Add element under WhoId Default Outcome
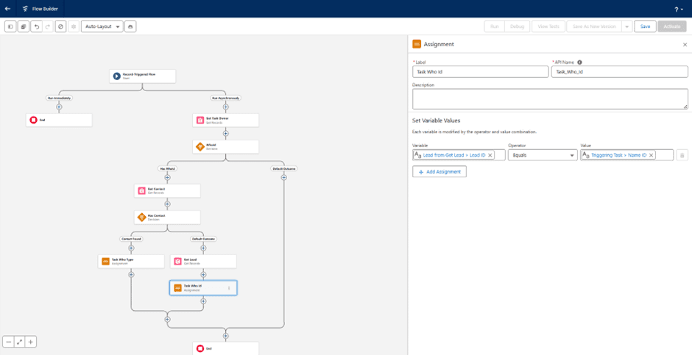The height and width of the screenshot is (355, 692). 283,178
